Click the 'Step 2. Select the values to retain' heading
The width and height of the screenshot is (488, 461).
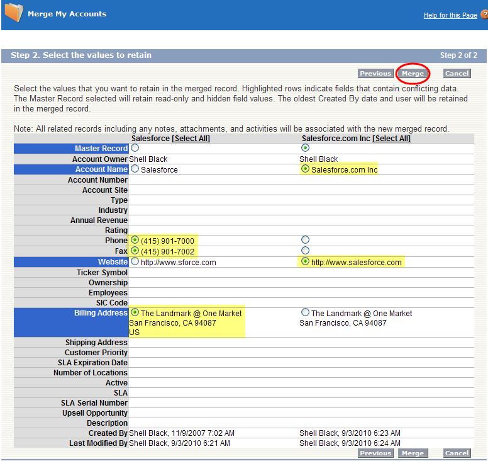(81, 55)
